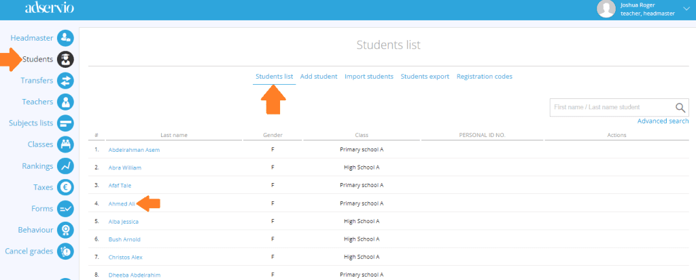The image size is (696, 280).
Task: Open the Transfers arrows icon
Action: [65, 81]
